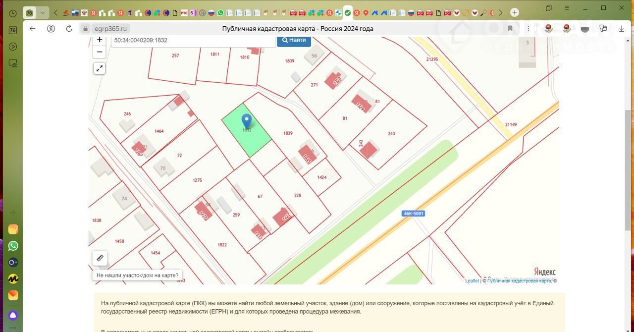Open the Публичная кадастровая карта link
Screen dimensions: 634x332
point(519,281)
